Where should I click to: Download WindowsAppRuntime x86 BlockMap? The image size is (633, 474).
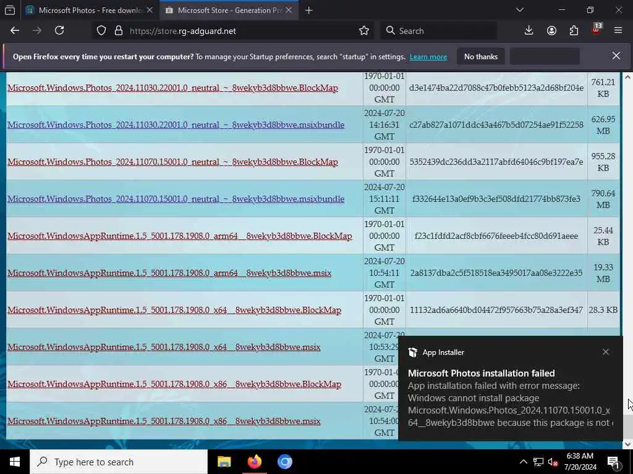tap(174, 385)
